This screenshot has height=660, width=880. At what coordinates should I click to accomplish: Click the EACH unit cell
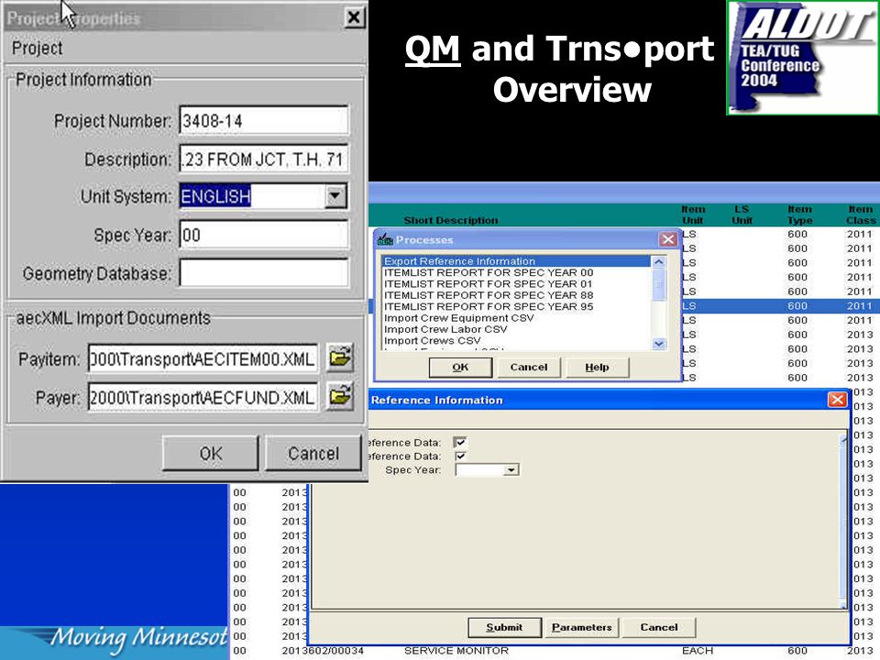coord(697,651)
